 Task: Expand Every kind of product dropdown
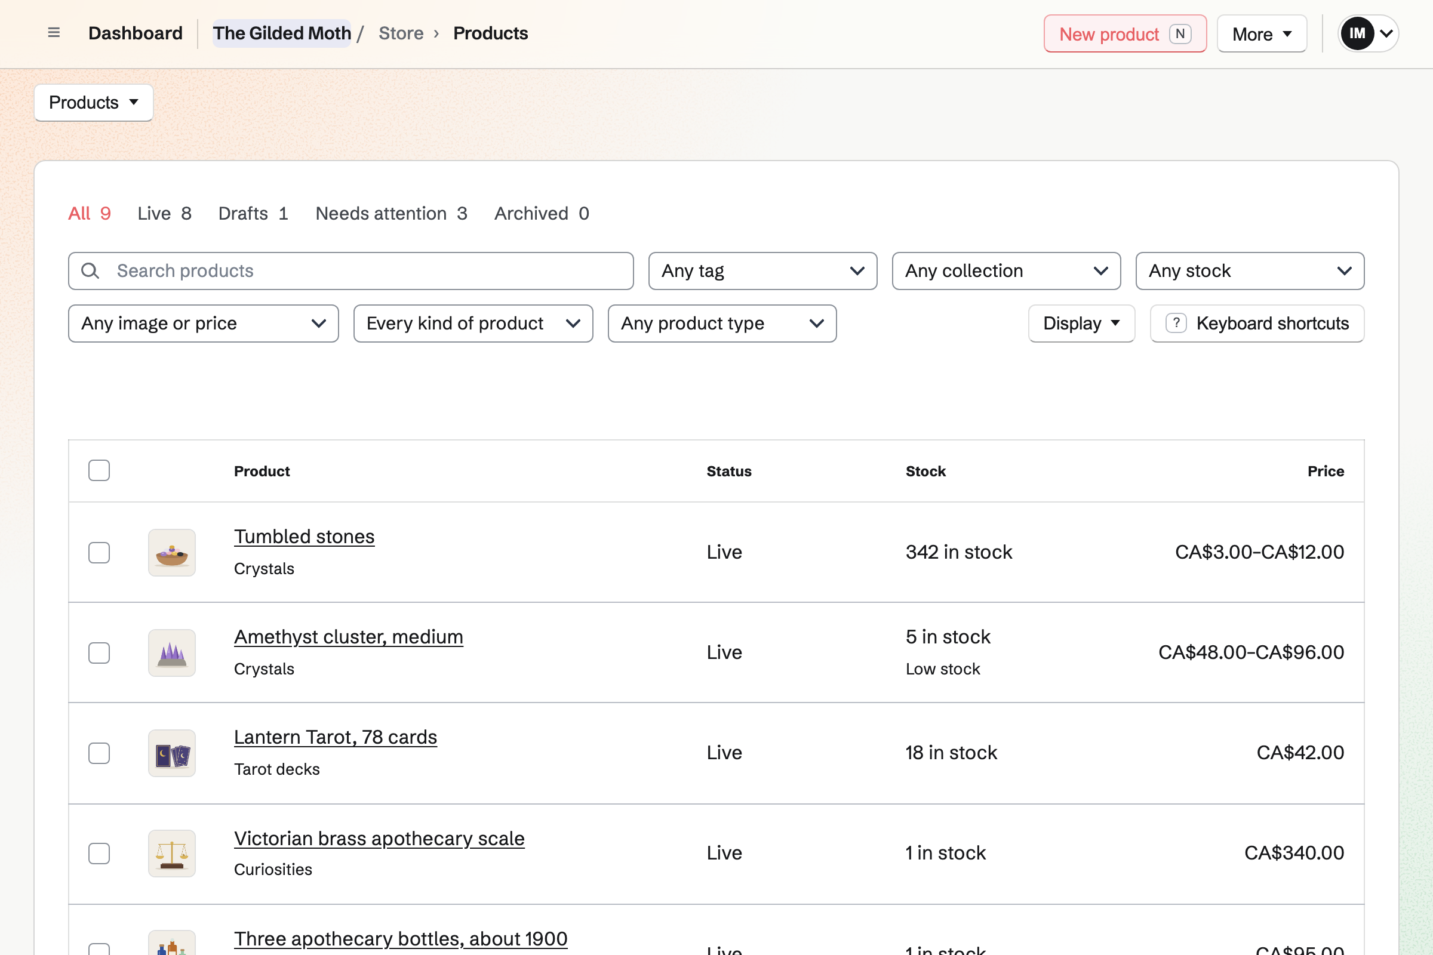(473, 324)
